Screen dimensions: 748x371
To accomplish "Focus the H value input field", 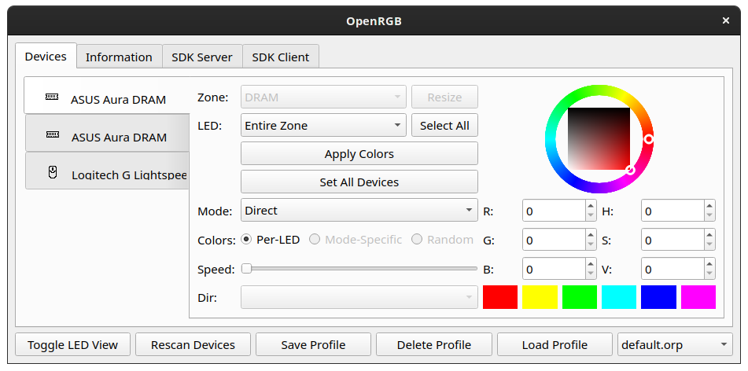I will point(672,211).
